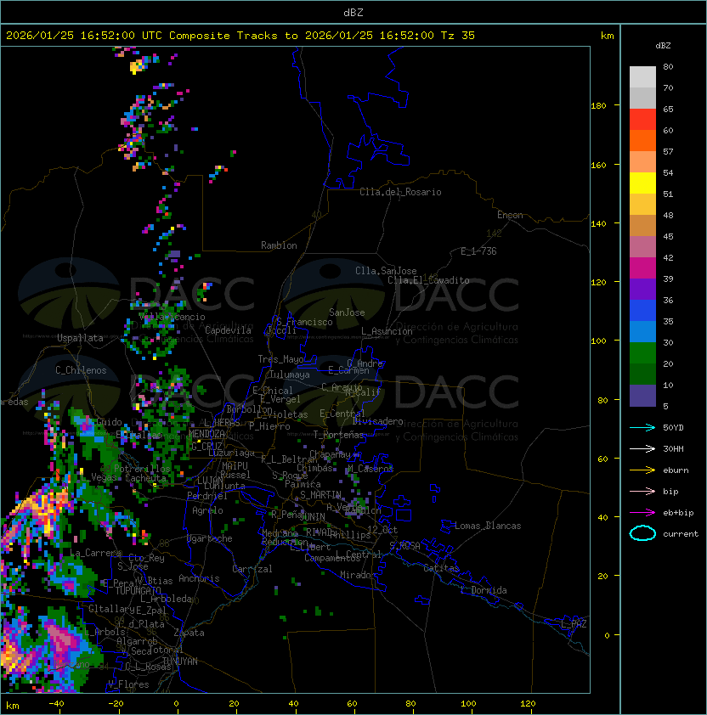The image size is (707, 715).
Task: Click the -40 km horizontal axis tick label
Action: (x=56, y=704)
